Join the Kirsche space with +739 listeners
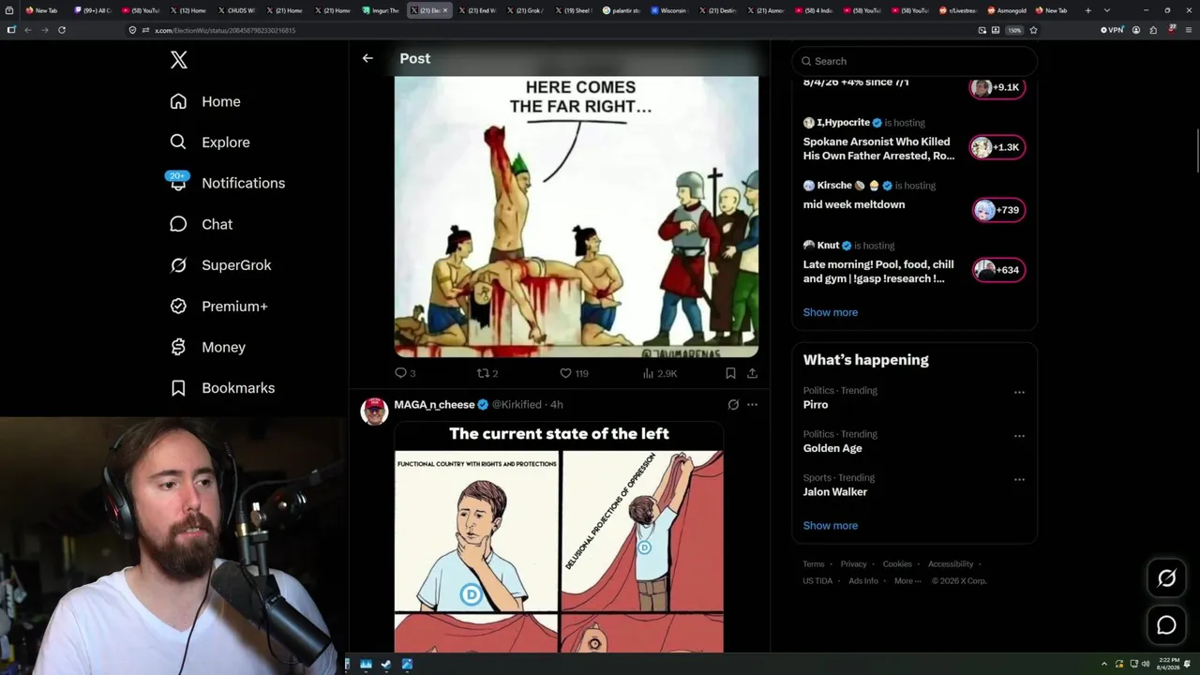Screen dimensions: 1200x675 coord(997,210)
